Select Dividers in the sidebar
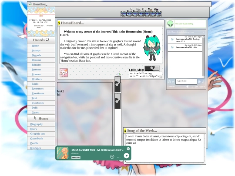 pos(37,79)
